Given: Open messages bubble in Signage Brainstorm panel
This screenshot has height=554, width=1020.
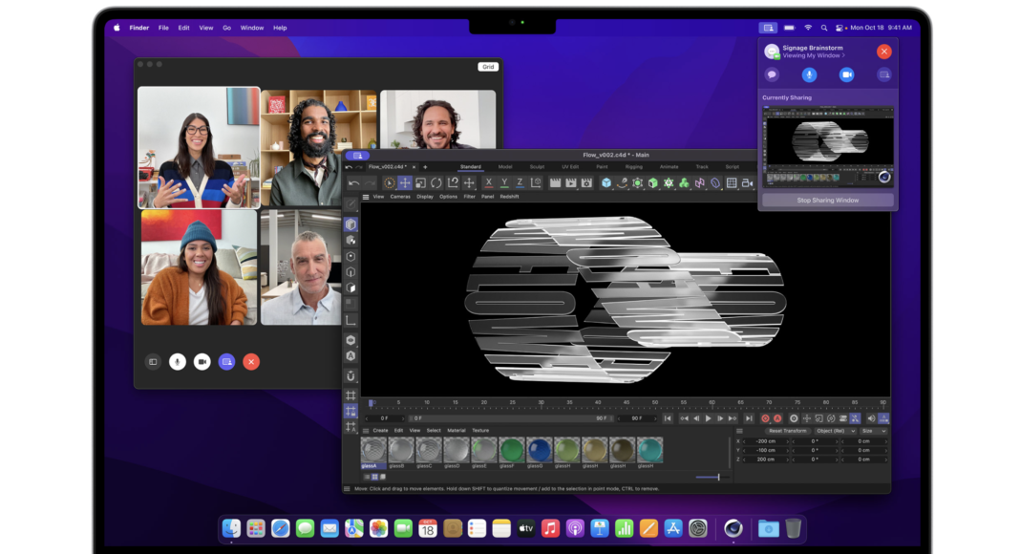Looking at the screenshot, I should [x=772, y=75].
